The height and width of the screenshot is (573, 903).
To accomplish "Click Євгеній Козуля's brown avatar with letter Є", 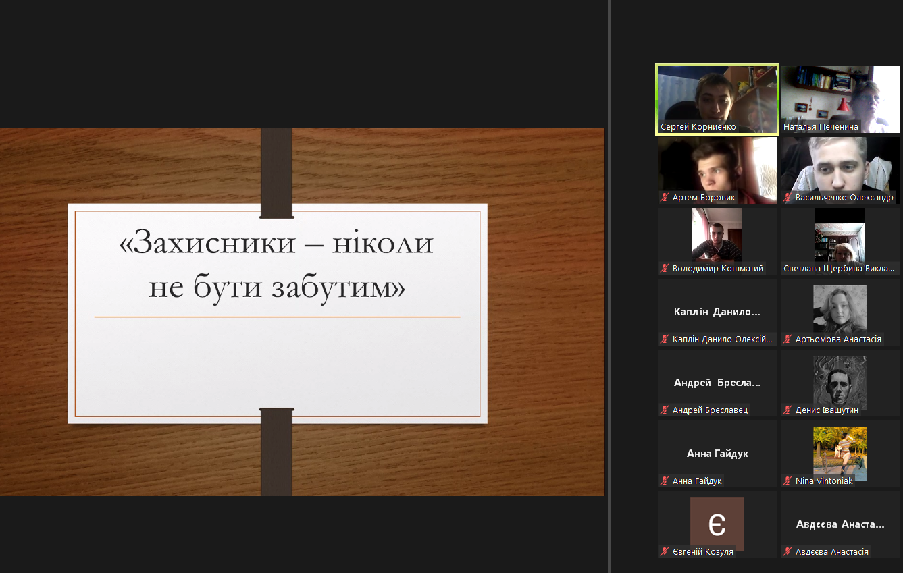I will coord(717,524).
